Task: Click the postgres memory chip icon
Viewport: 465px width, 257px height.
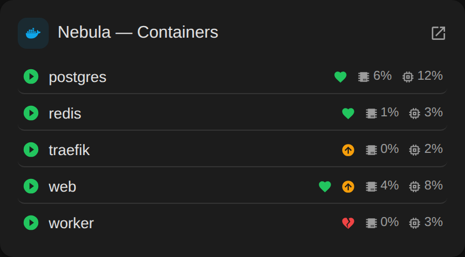Action: [364, 77]
